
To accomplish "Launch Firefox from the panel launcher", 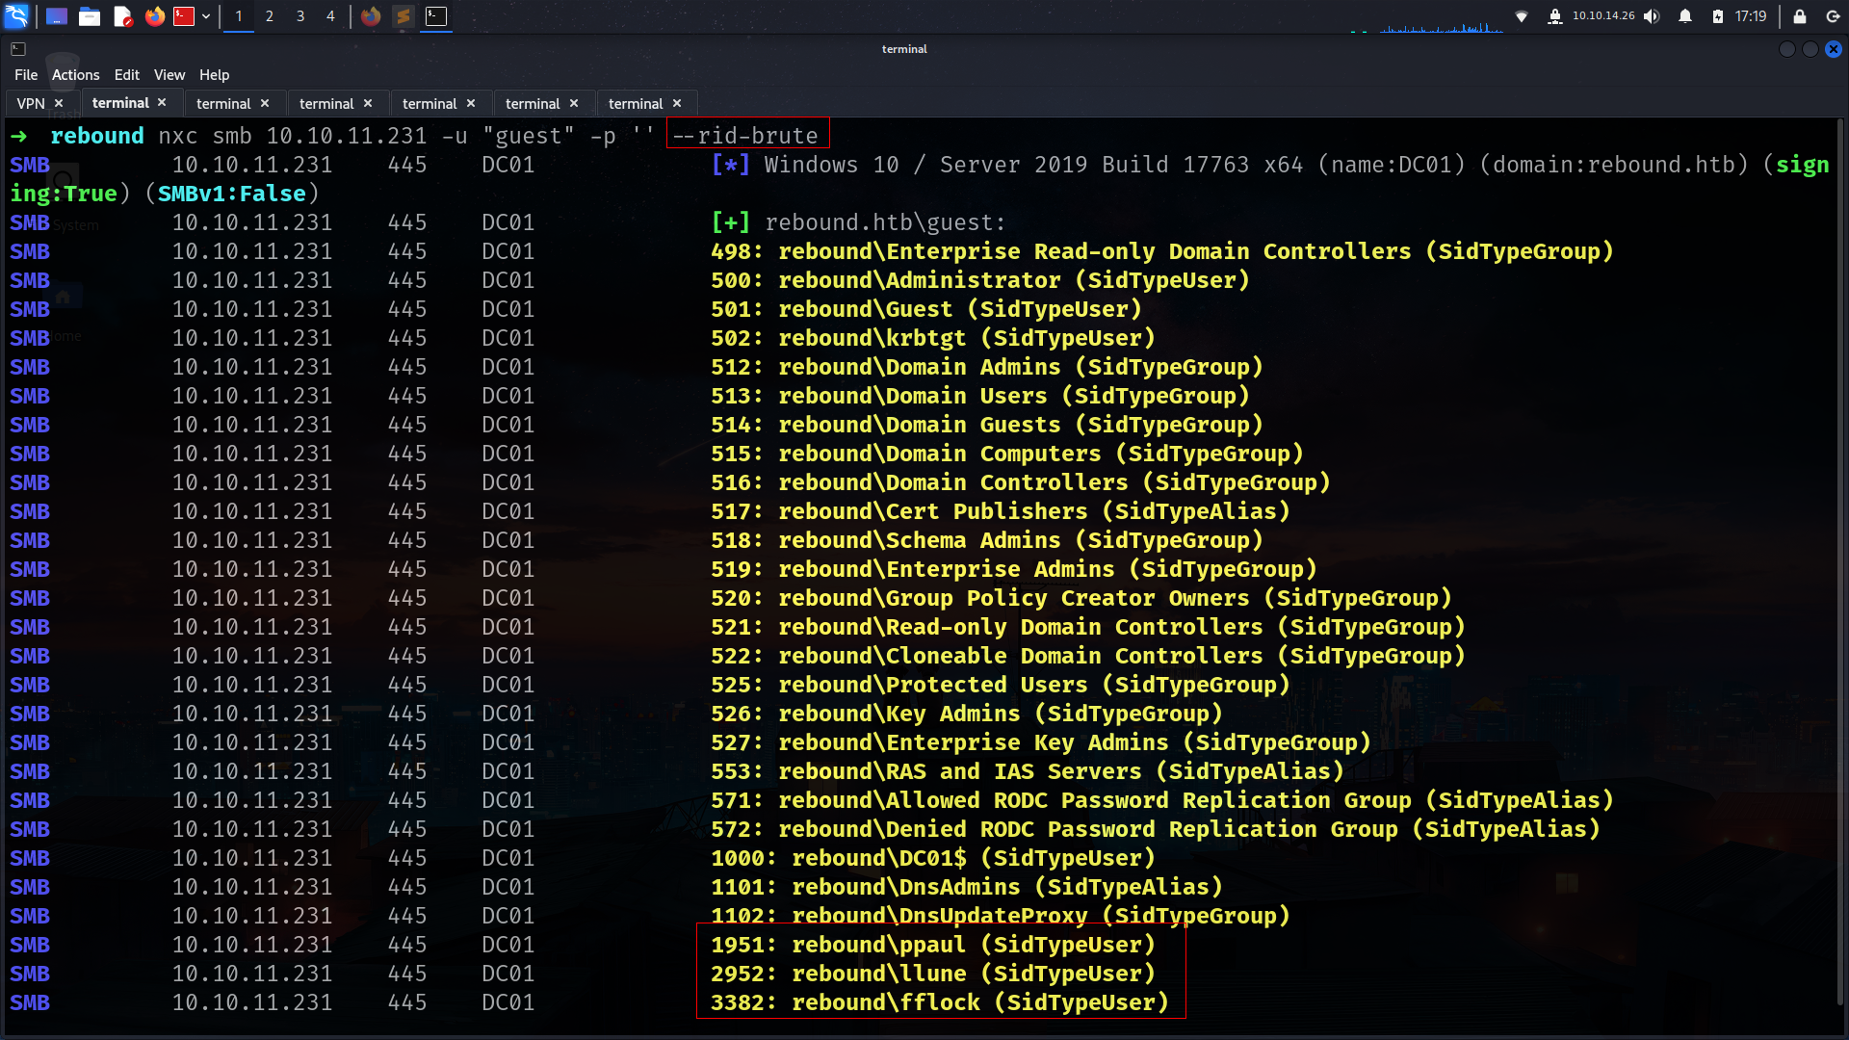I will point(154,16).
